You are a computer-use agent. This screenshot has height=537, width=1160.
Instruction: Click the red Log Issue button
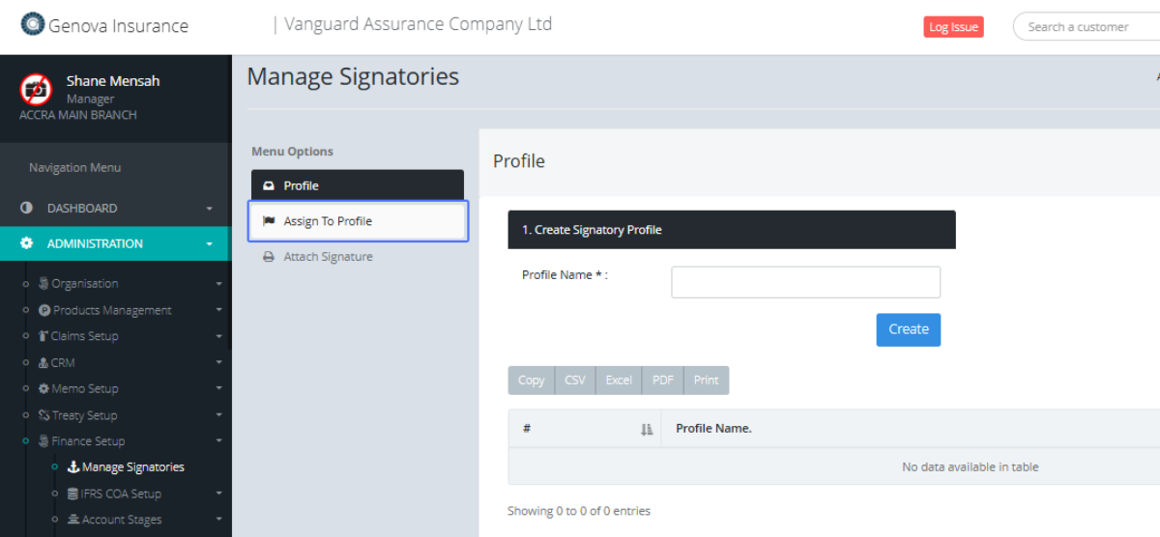(x=953, y=27)
